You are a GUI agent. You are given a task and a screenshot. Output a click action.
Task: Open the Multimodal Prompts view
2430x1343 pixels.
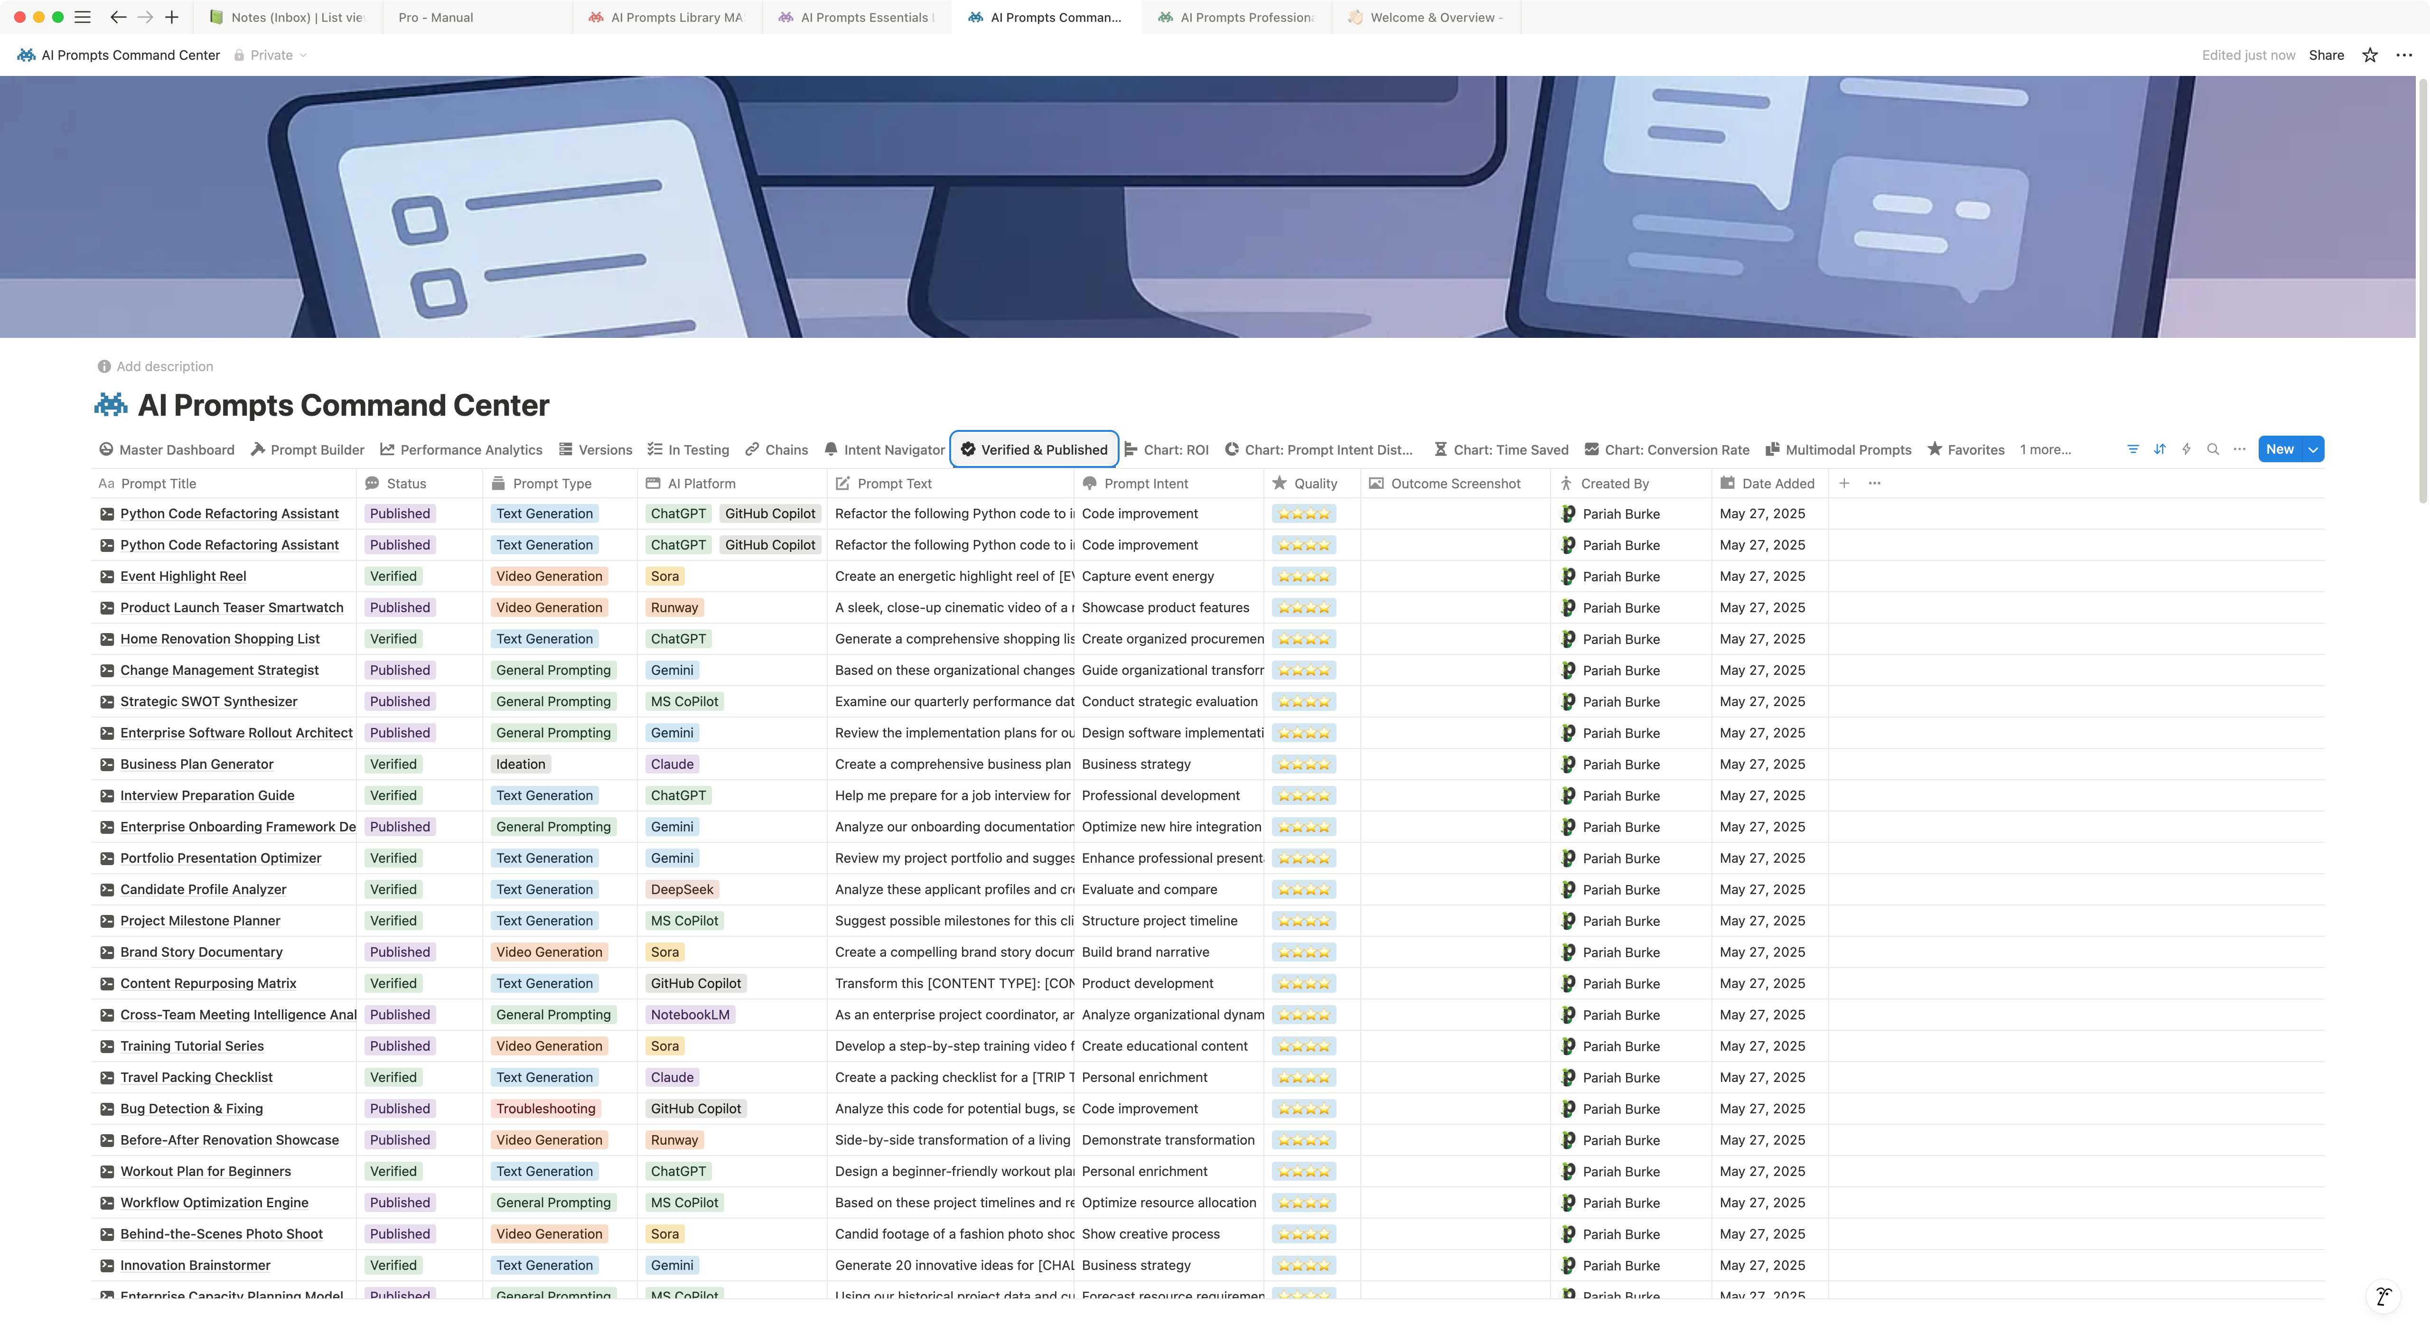point(1838,449)
